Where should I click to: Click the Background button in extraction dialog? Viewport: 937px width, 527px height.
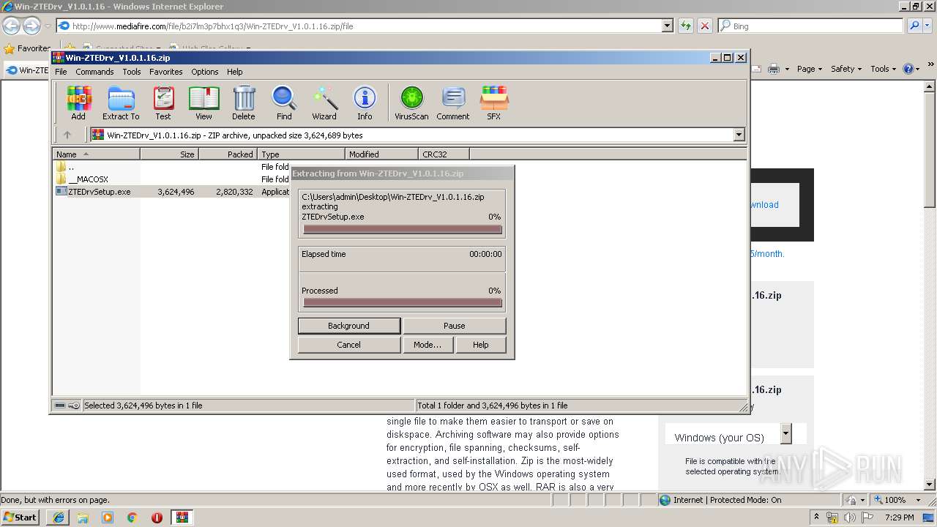[349, 326]
